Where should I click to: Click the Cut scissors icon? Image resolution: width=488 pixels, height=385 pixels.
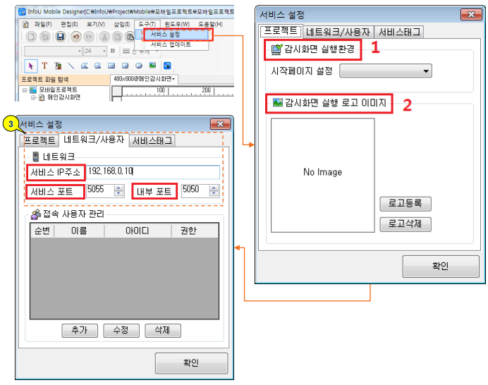[x=104, y=37]
